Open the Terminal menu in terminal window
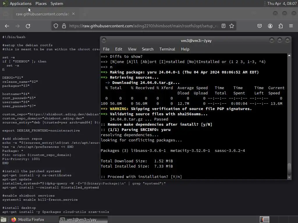Screen dimensions: 298x223 (x=167, y=49)
